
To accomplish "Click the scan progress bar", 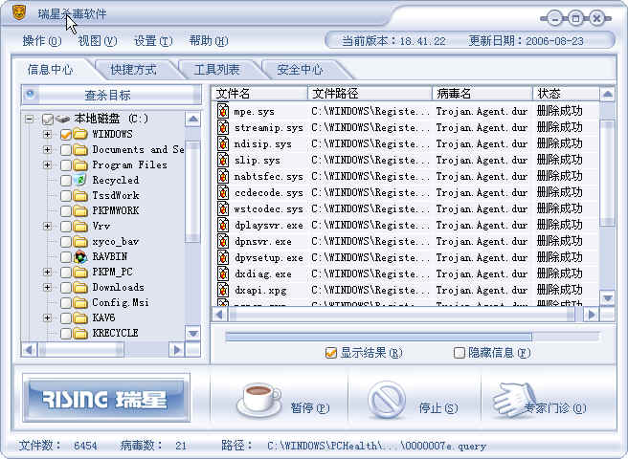I will (x=412, y=337).
